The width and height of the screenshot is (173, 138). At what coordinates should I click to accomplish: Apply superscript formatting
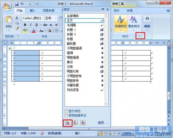tap(57, 25)
